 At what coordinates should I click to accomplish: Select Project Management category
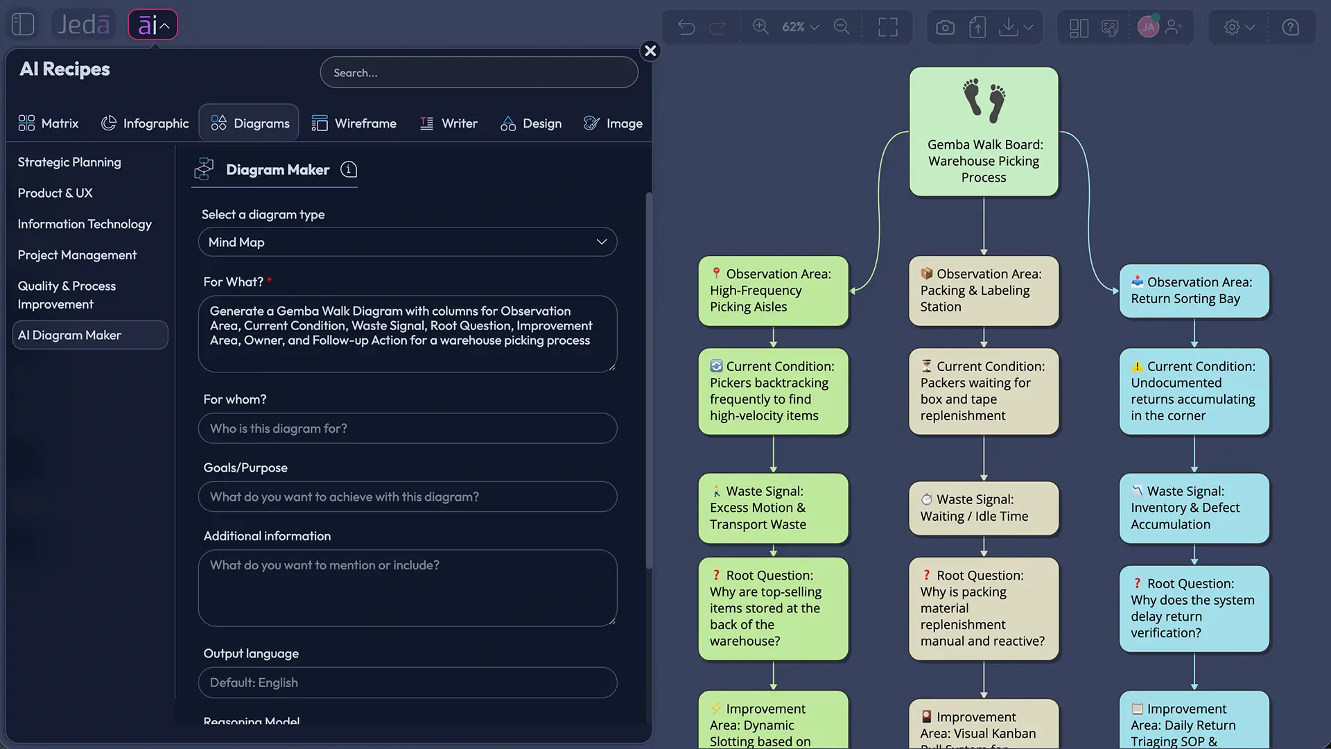point(77,255)
